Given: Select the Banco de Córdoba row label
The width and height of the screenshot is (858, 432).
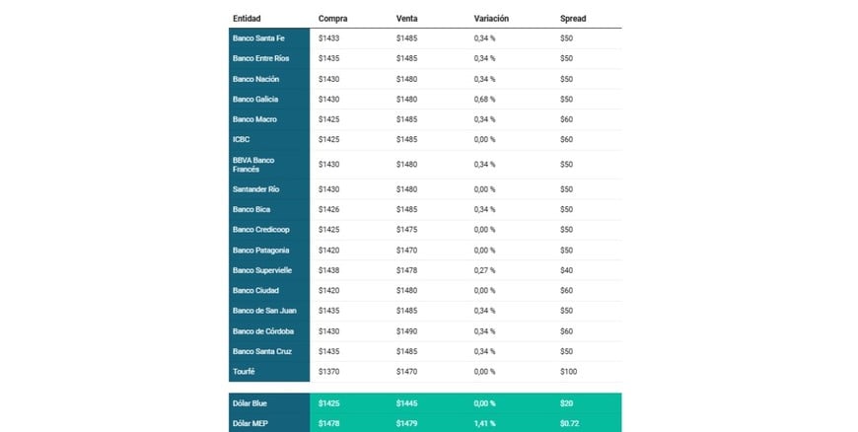Looking at the screenshot, I should coord(263,331).
